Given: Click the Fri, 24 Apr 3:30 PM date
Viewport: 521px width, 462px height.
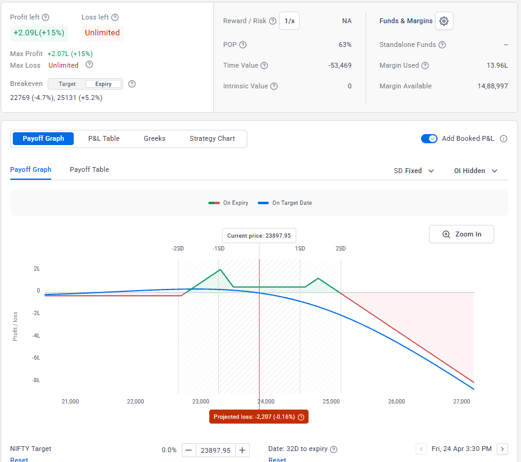Looking at the screenshot, I should pos(461,449).
